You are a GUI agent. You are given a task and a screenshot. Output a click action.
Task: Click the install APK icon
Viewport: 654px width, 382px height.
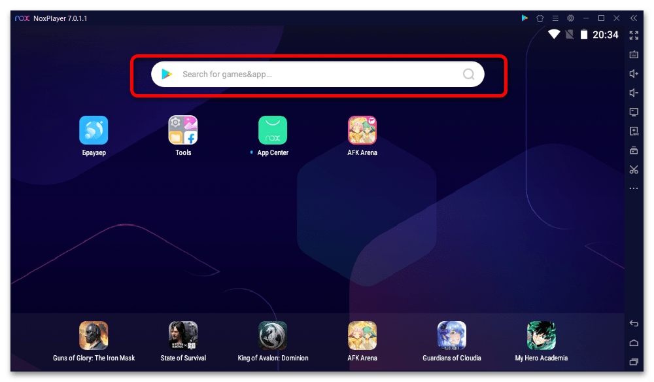pyautogui.click(x=634, y=131)
